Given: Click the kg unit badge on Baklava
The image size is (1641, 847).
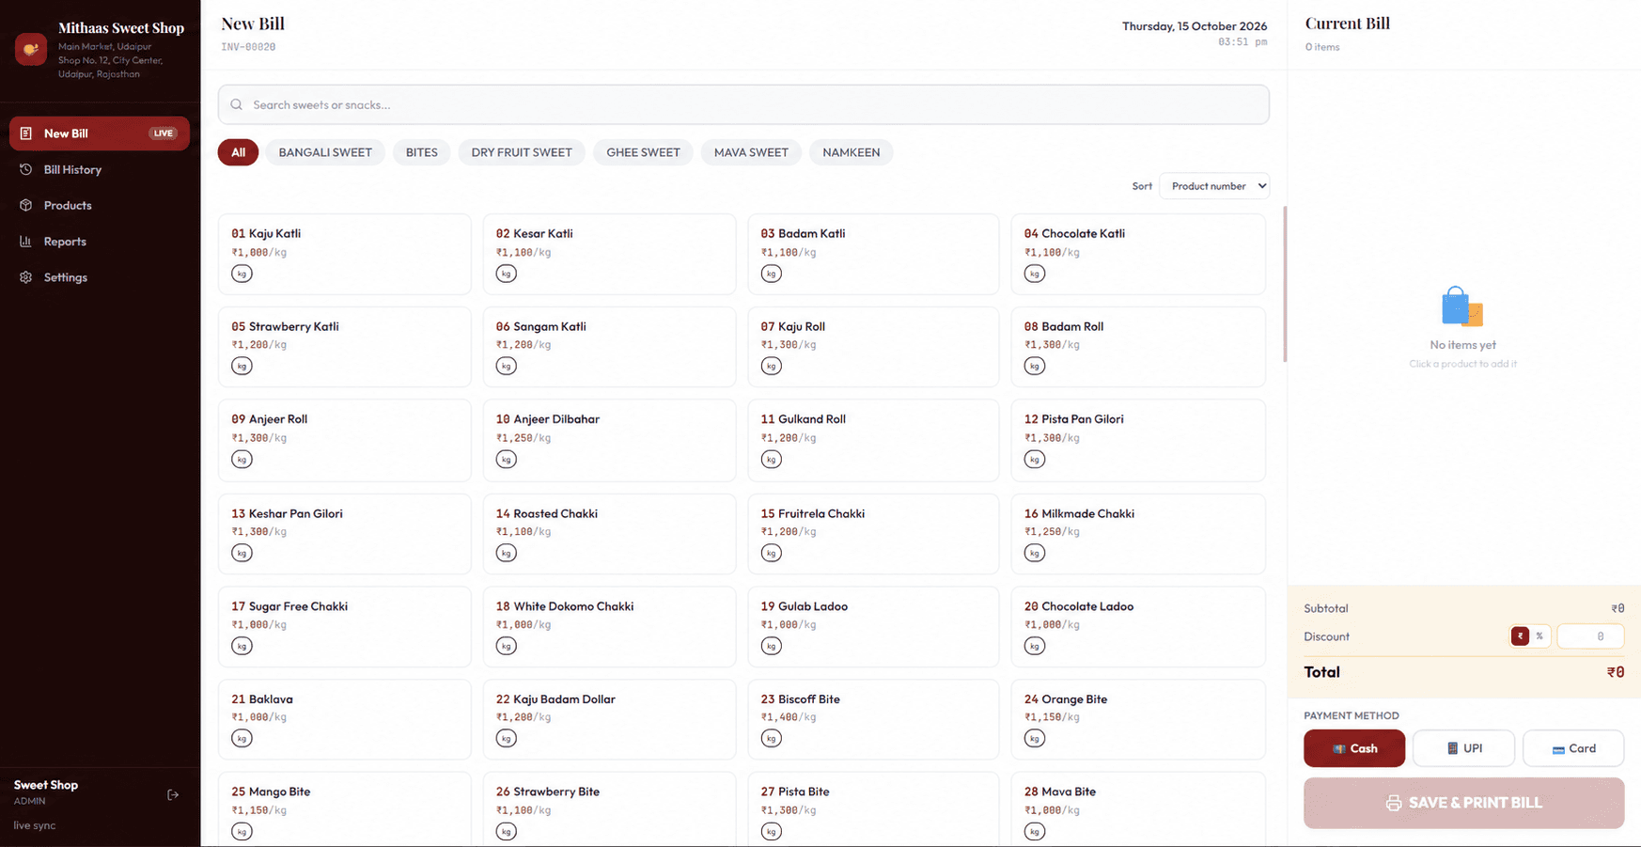Looking at the screenshot, I should point(242,738).
